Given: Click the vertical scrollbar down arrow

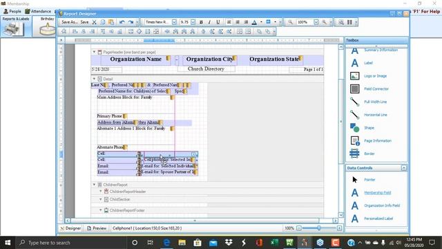Looking at the screenshot, I should 340,215.
